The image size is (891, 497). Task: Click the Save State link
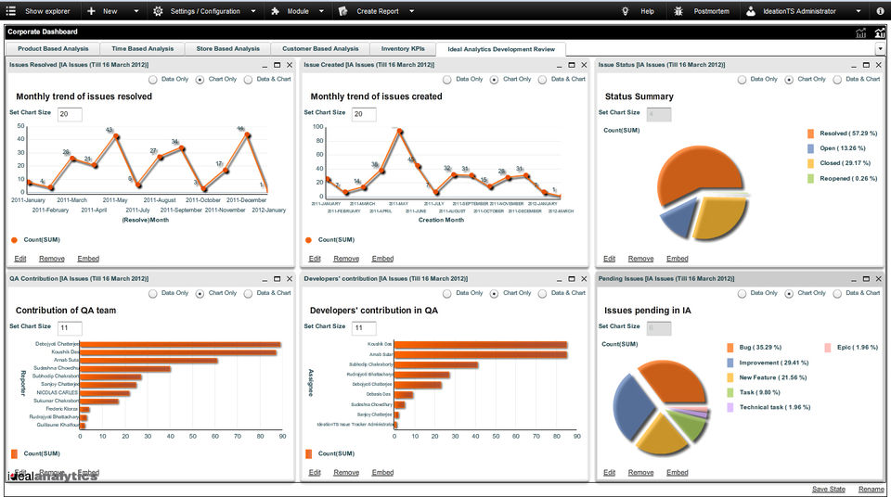click(x=829, y=489)
